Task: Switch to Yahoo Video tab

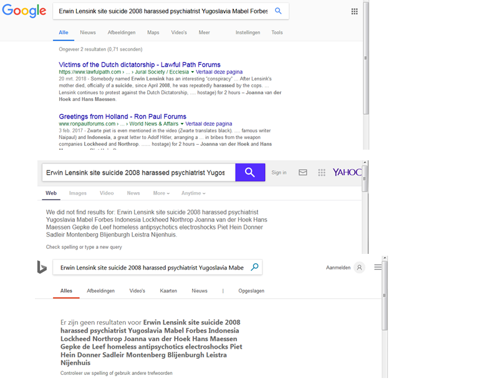Action: [x=107, y=193]
